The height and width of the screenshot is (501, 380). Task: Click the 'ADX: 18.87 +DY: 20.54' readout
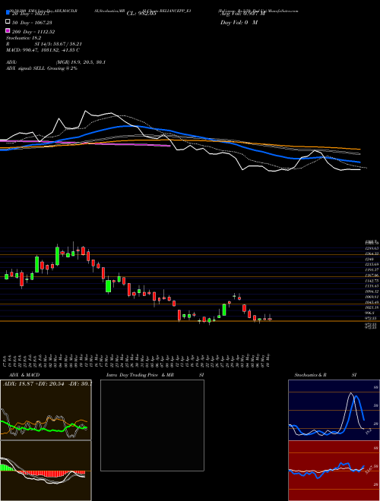coord(33,383)
